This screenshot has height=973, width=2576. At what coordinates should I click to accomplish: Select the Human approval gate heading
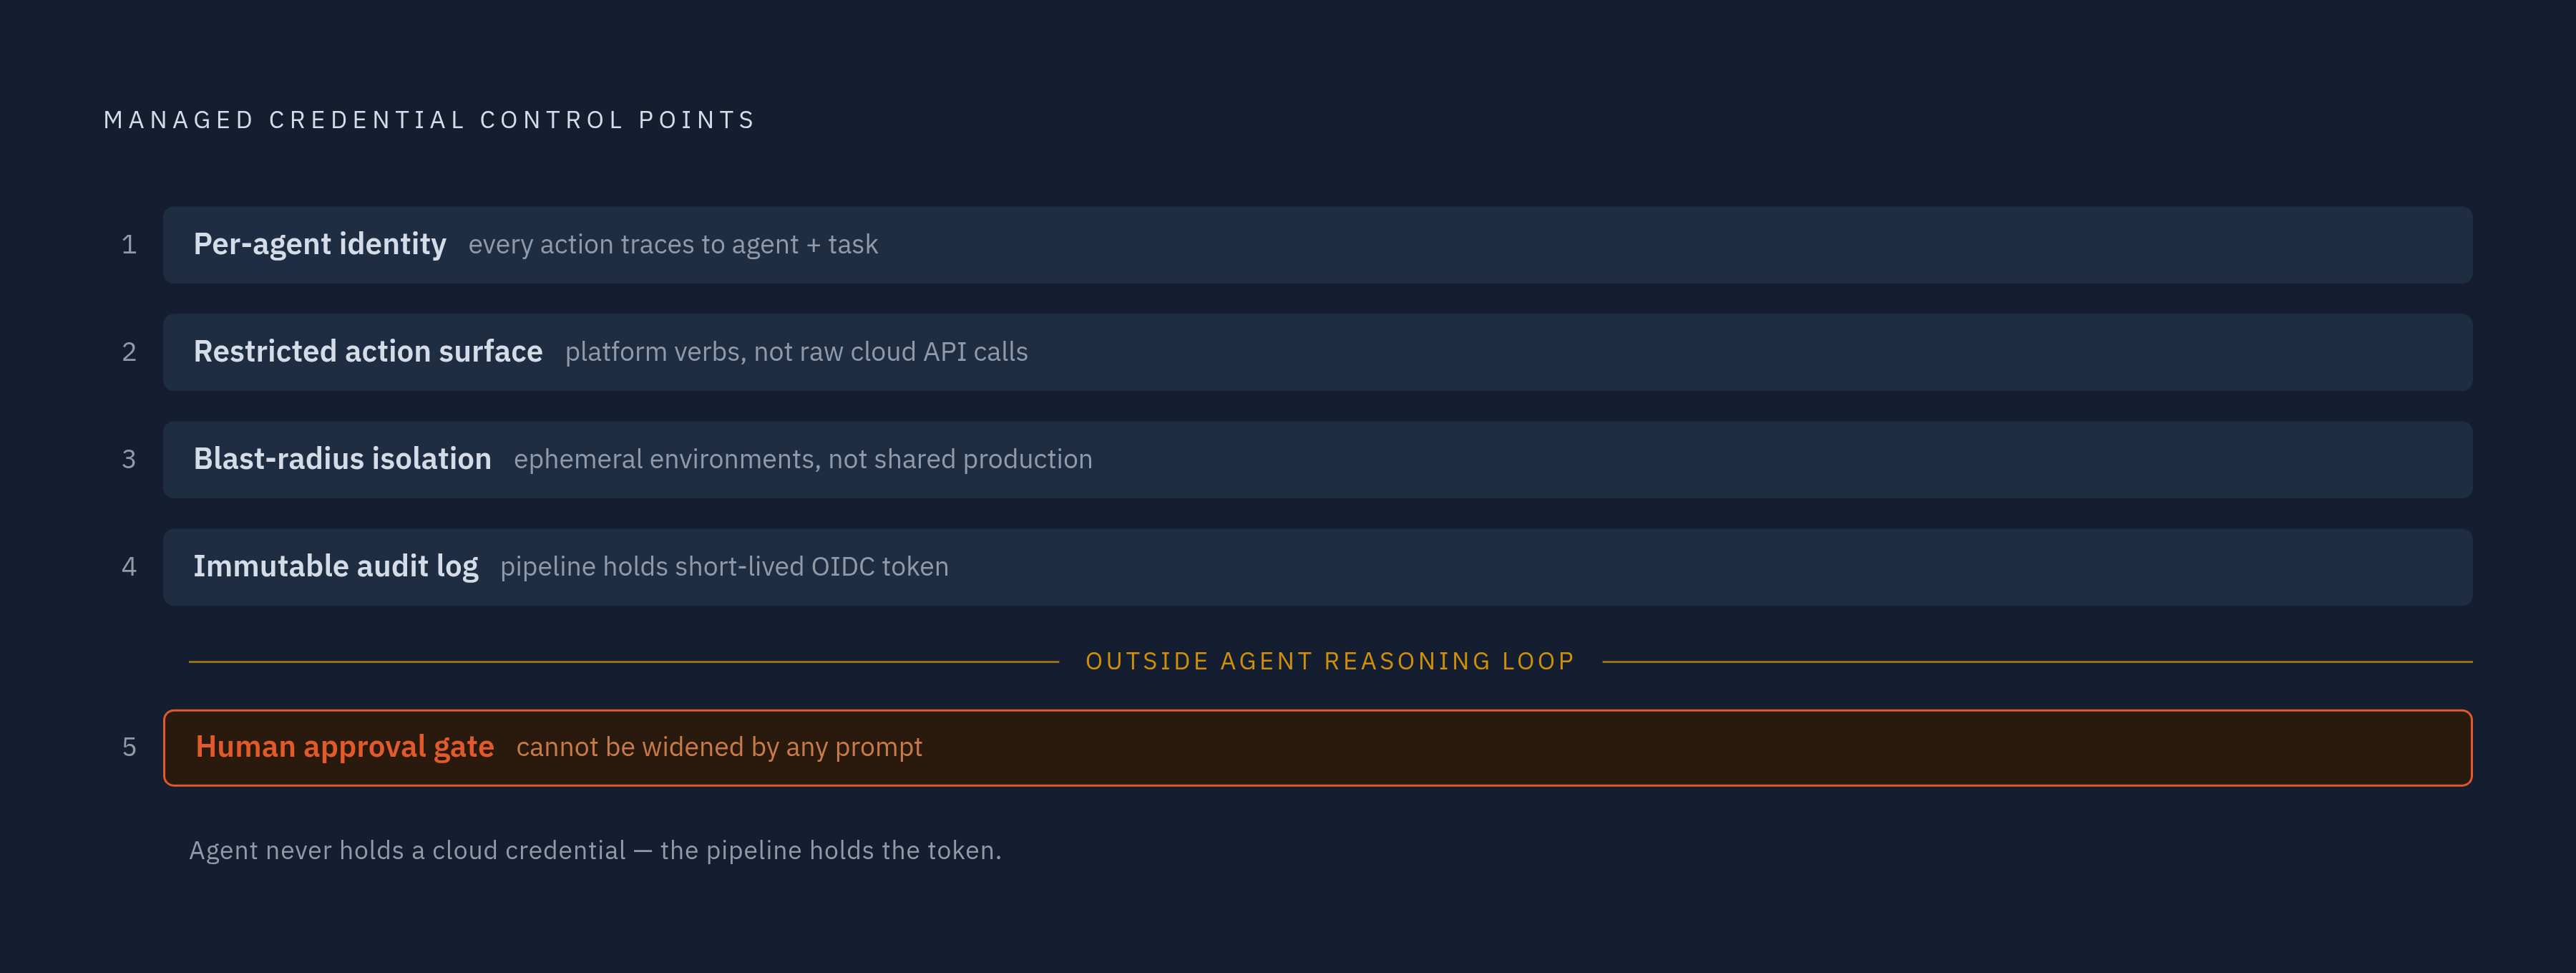(345, 747)
